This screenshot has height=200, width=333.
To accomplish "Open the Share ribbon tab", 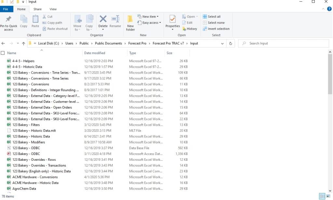I will pyautogui.click(x=37, y=9).
